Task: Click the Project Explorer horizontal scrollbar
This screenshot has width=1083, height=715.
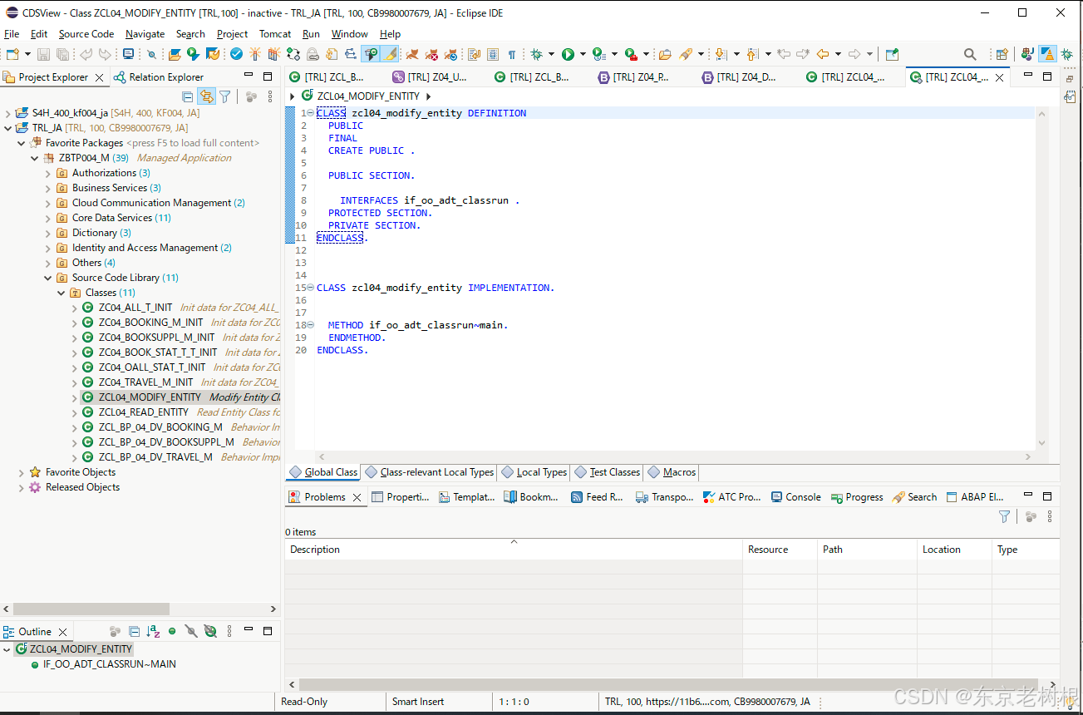Action: click(x=91, y=609)
